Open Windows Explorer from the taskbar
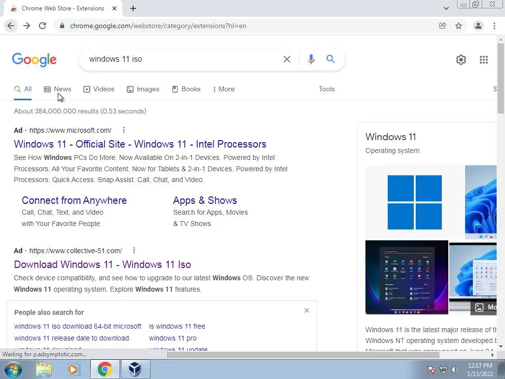 44,369
